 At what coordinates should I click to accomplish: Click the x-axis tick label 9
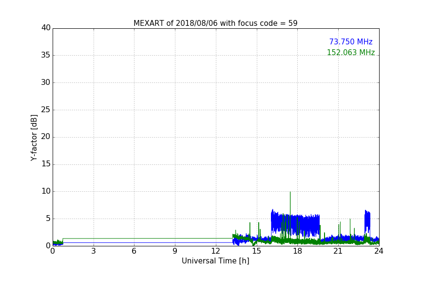(x=175, y=251)
